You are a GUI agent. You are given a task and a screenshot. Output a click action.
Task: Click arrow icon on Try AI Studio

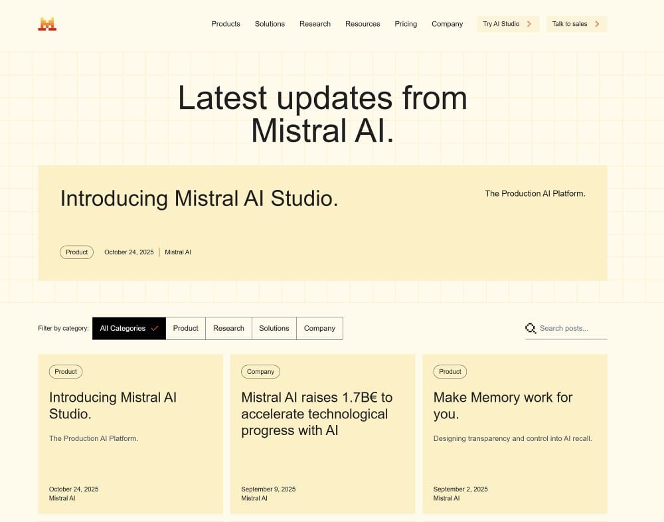[529, 24]
